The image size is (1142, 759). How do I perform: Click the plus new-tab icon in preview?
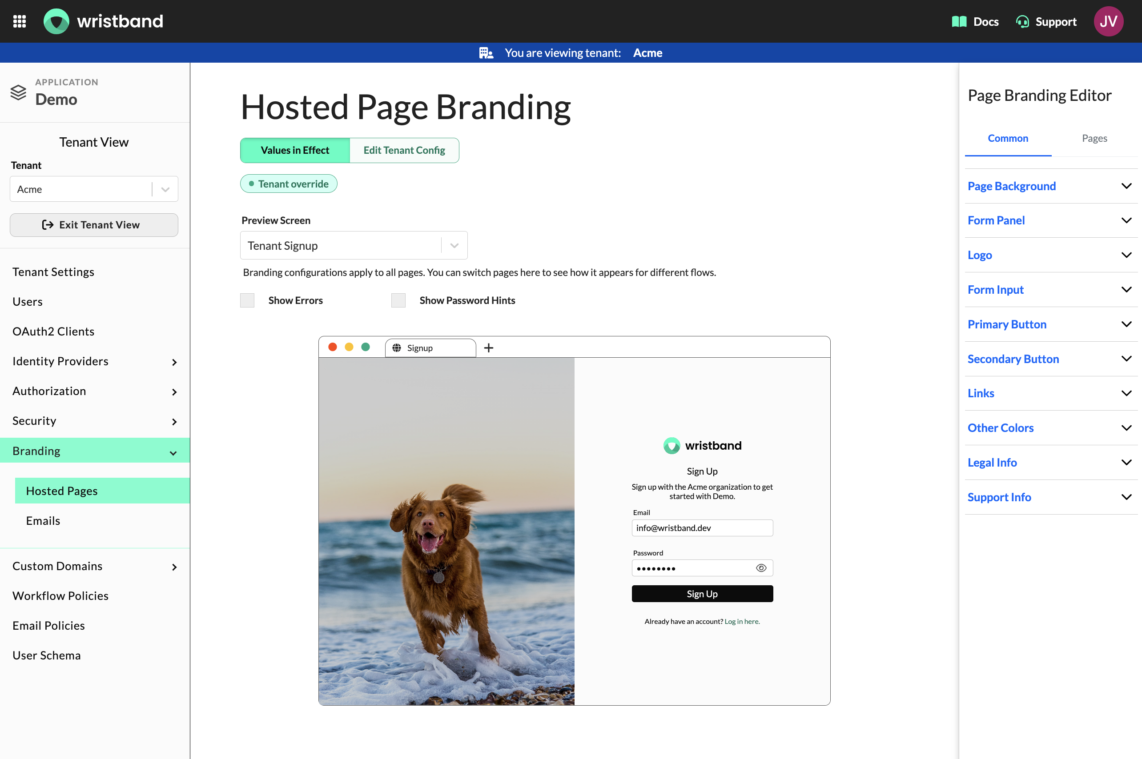pos(489,348)
